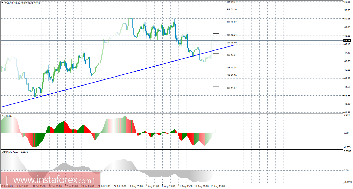Click the 20 Jul 05:00 time marker
The width and height of the screenshot is (353, 189).
88,186
